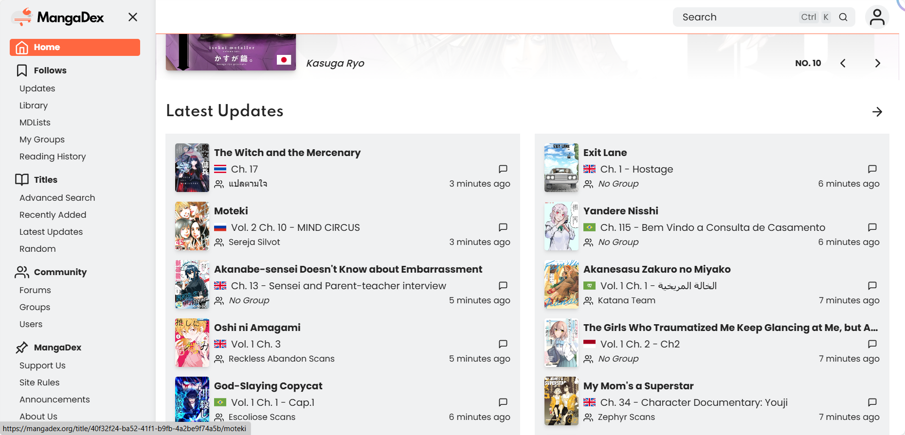Screen dimensions: 905x435
Task: Open the user profile icon
Action: pyautogui.click(x=877, y=17)
